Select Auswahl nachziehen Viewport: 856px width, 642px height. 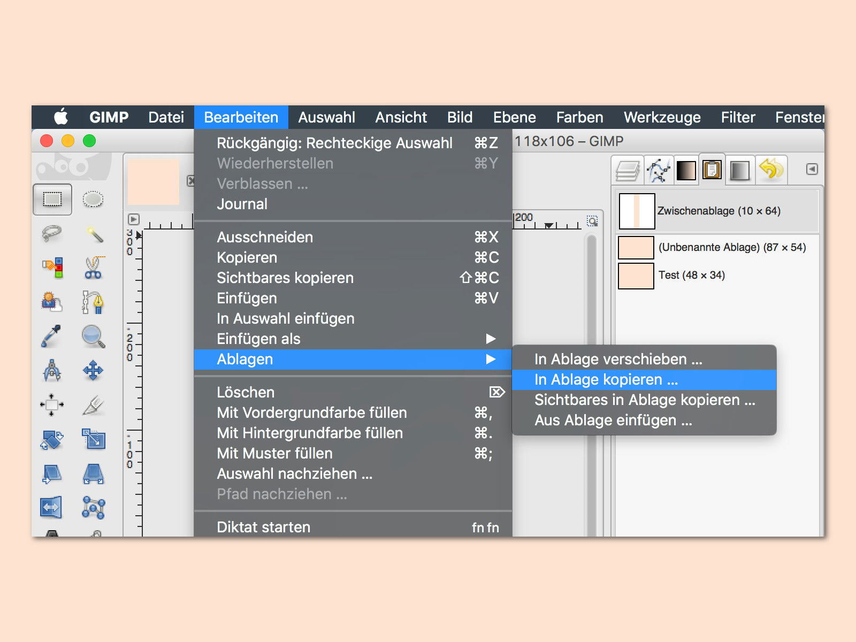(353, 473)
